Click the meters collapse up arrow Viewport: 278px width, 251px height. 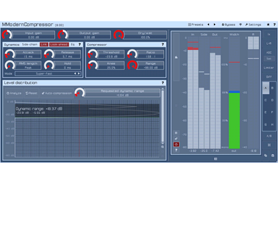(176, 57)
